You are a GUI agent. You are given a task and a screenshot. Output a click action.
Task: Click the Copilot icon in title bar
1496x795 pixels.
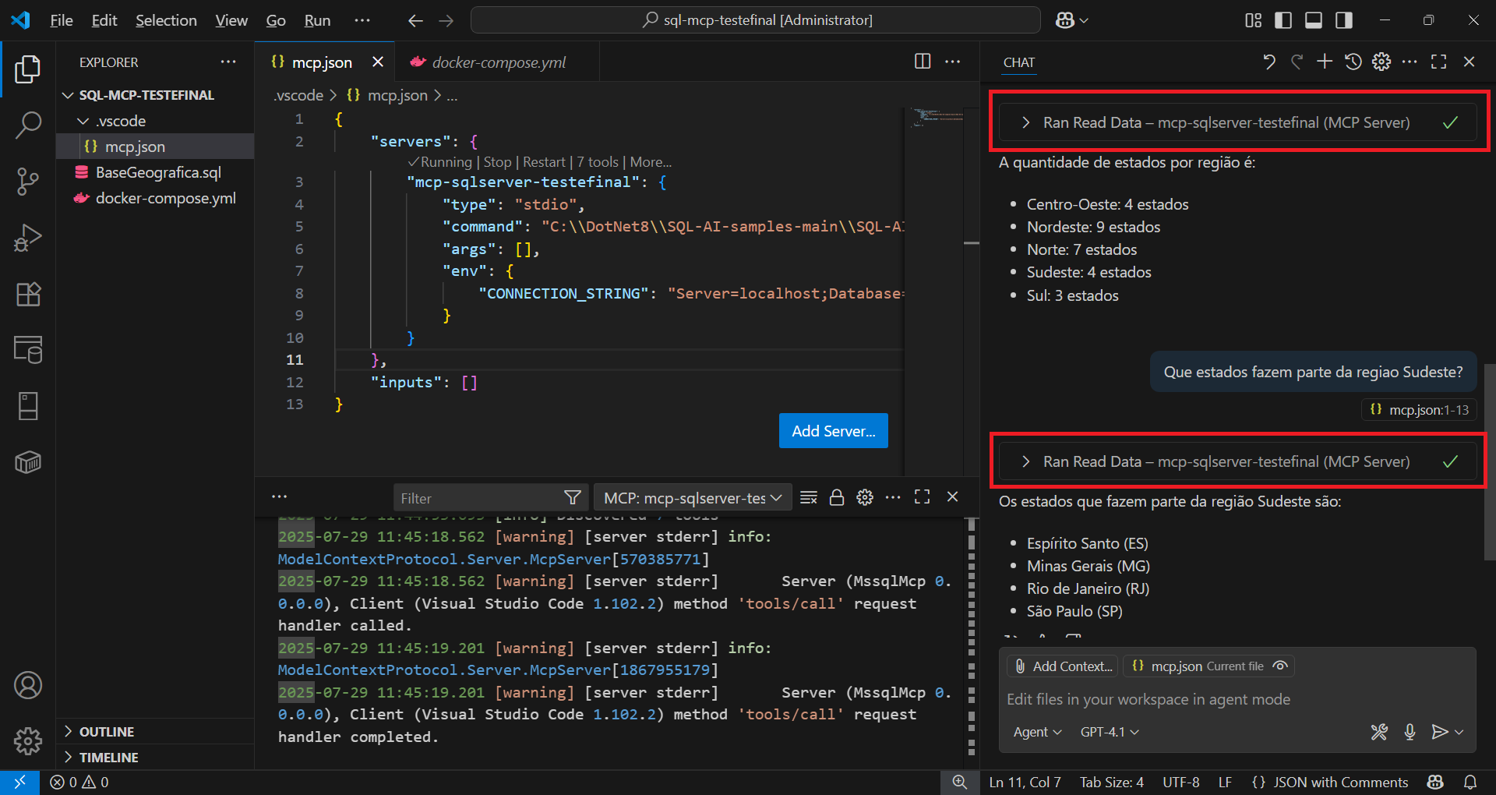(1065, 20)
